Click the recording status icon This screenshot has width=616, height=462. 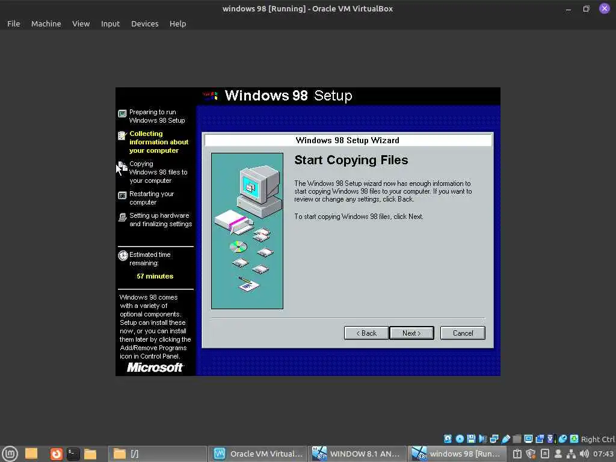(540, 439)
